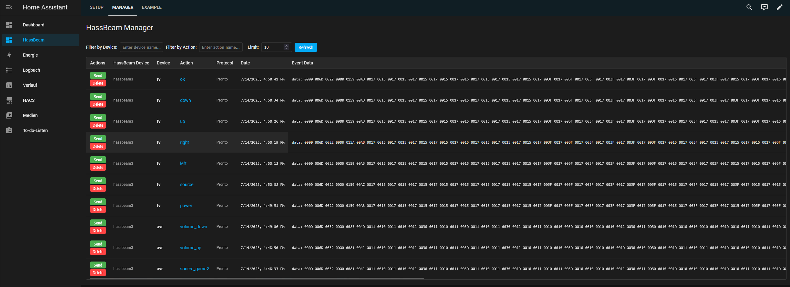Image resolution: width=790 pixels, height=287 pixels.
Task: Adjust the Limit spinner arrows
Action: coord(286,47)
